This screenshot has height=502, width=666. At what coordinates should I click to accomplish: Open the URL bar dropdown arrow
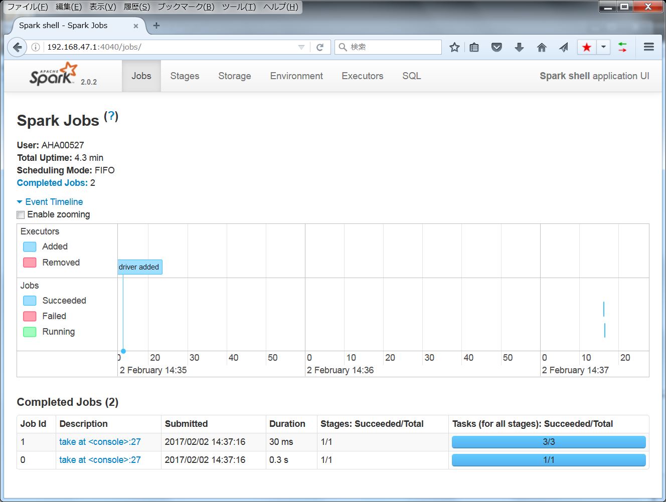click(x=301, y=47)
